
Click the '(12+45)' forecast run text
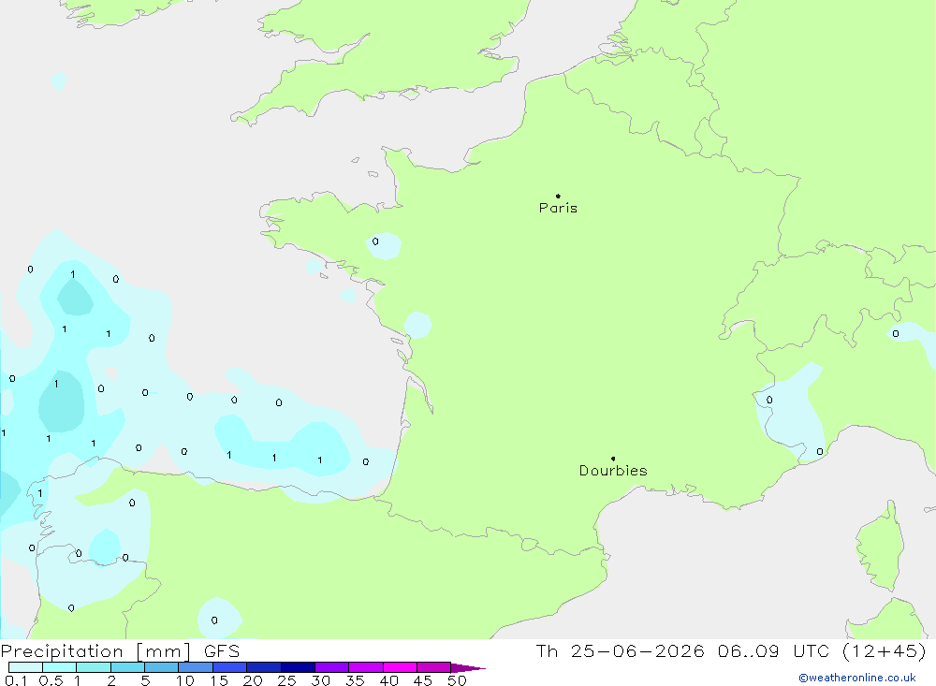(885, 651)
